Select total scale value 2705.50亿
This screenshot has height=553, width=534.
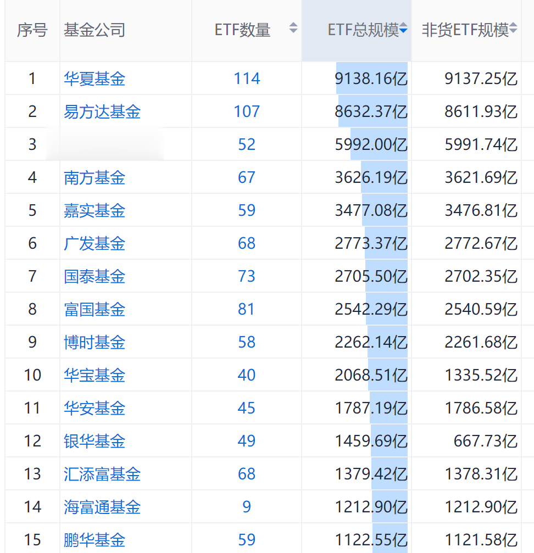pos(371,277)
